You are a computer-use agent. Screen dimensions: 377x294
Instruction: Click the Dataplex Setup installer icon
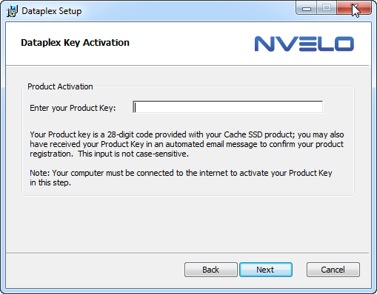pyautogui.click(x=12, y=11)
